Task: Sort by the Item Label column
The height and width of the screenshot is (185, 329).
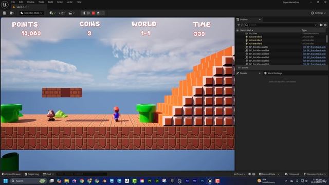Action: 246,30
